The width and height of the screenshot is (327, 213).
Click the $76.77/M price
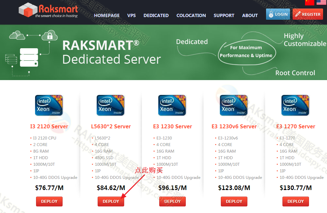pyautogui.click(x=49, y=188)
